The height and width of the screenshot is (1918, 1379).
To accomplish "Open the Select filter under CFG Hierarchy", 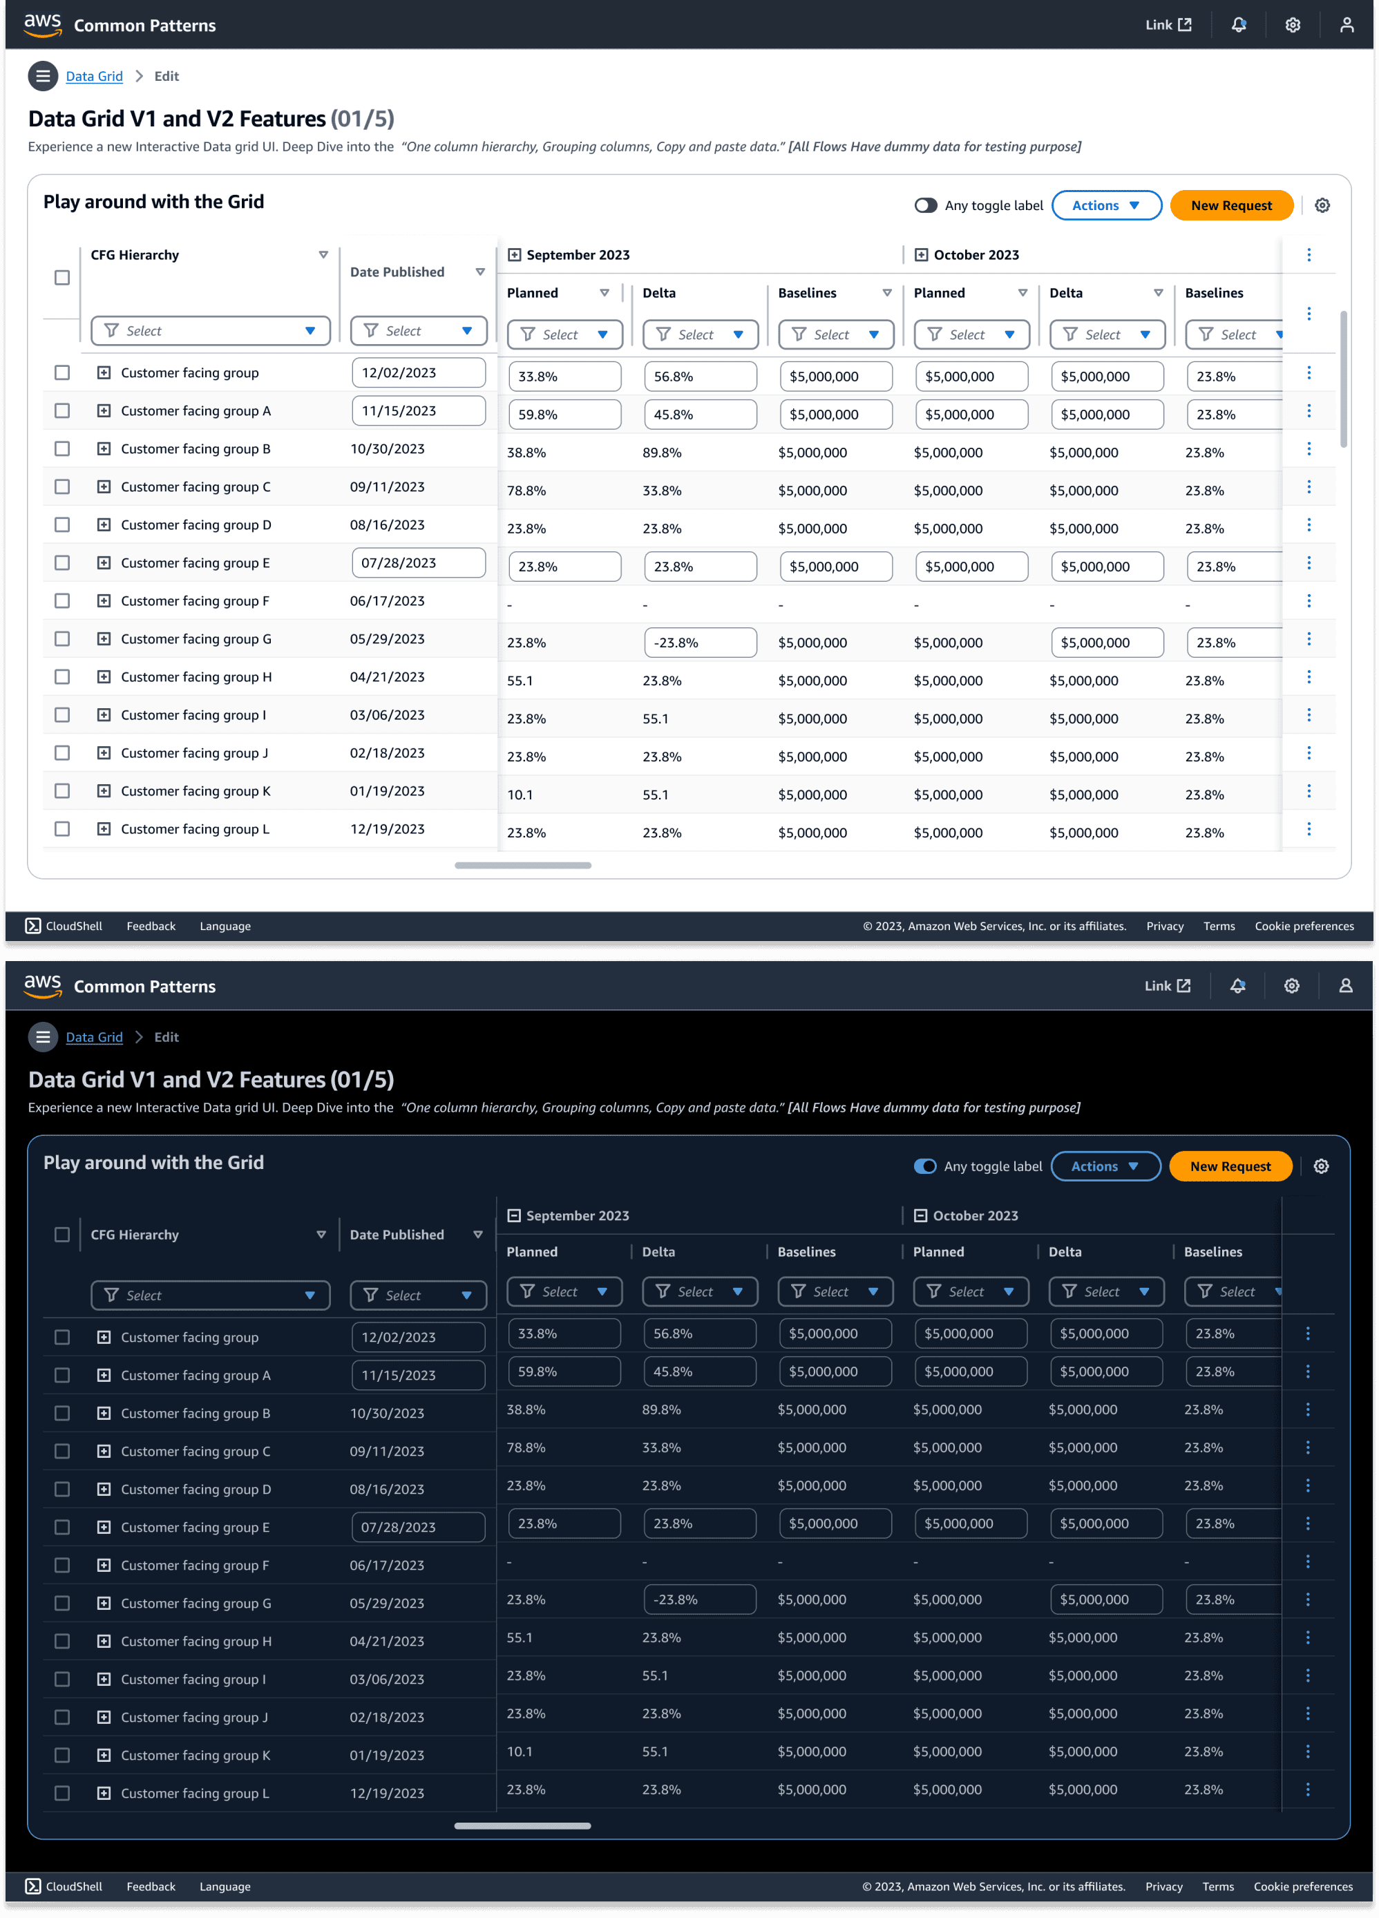I will pos(209,331).
